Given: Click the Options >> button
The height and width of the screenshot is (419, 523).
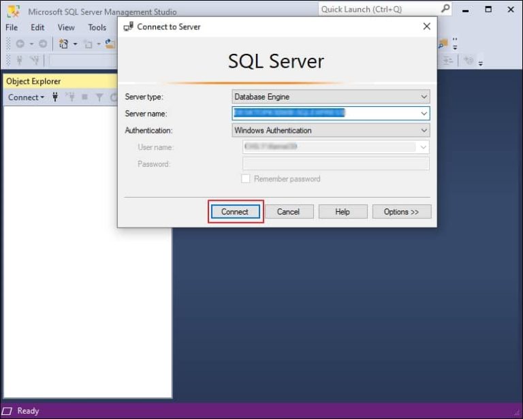Looking at the screenshot, I should coord(402,211).
